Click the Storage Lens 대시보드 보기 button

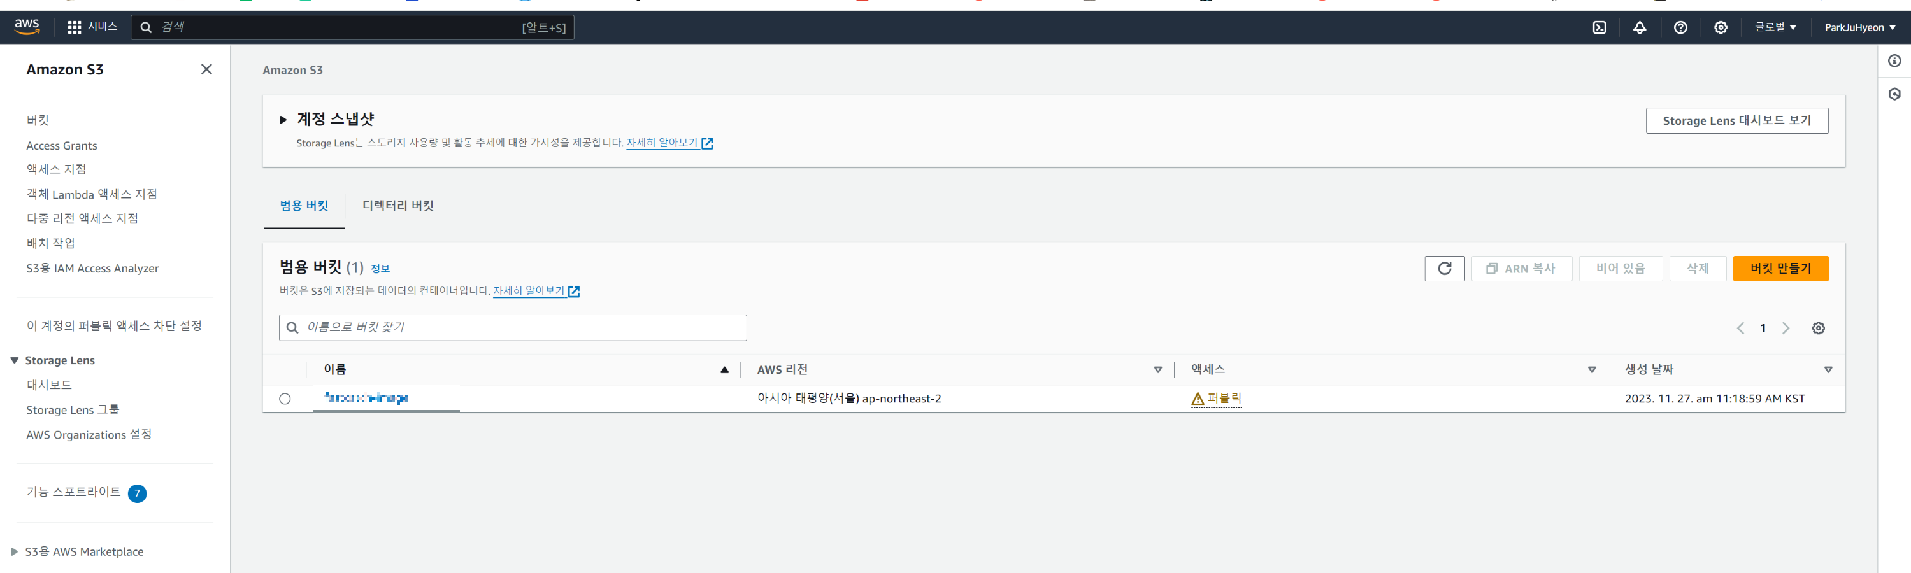(x=1736, y=121)
